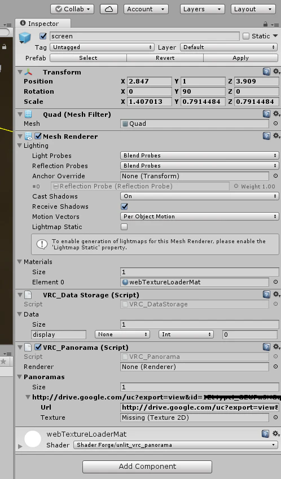Screen dimensions: 281x479
Task: Click the Prefab Select button
Action: pyautogui.click(x=88, y=58)
